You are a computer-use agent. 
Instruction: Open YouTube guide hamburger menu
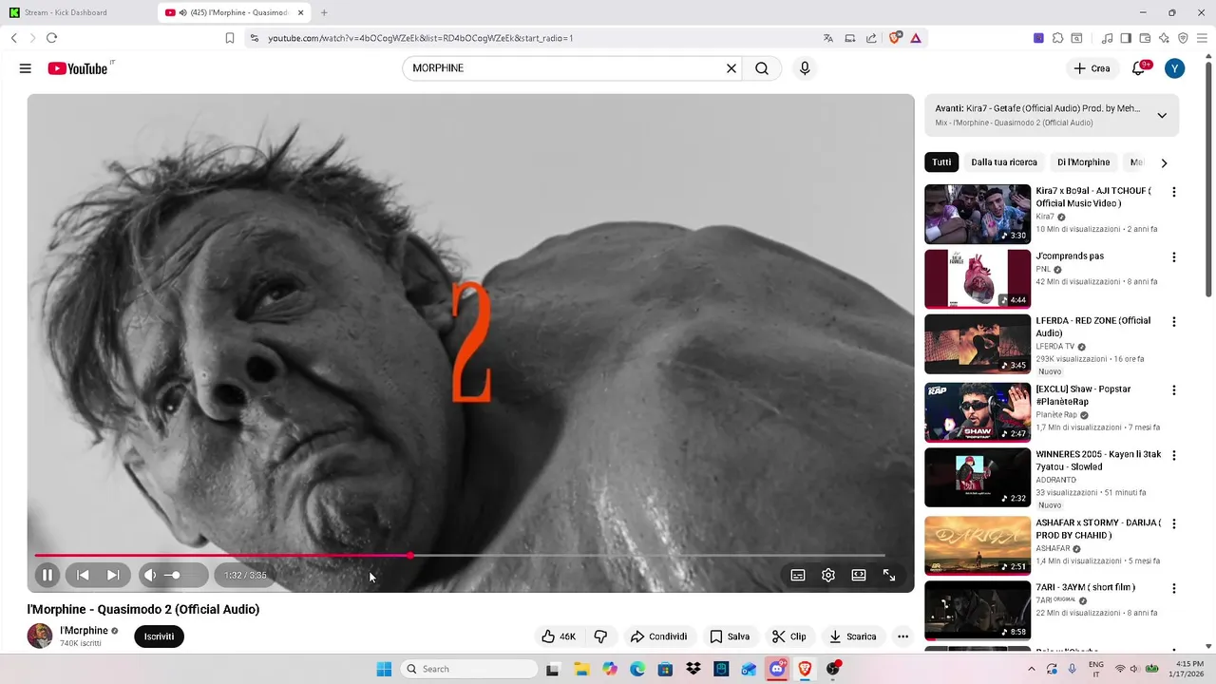click(26, 68)
